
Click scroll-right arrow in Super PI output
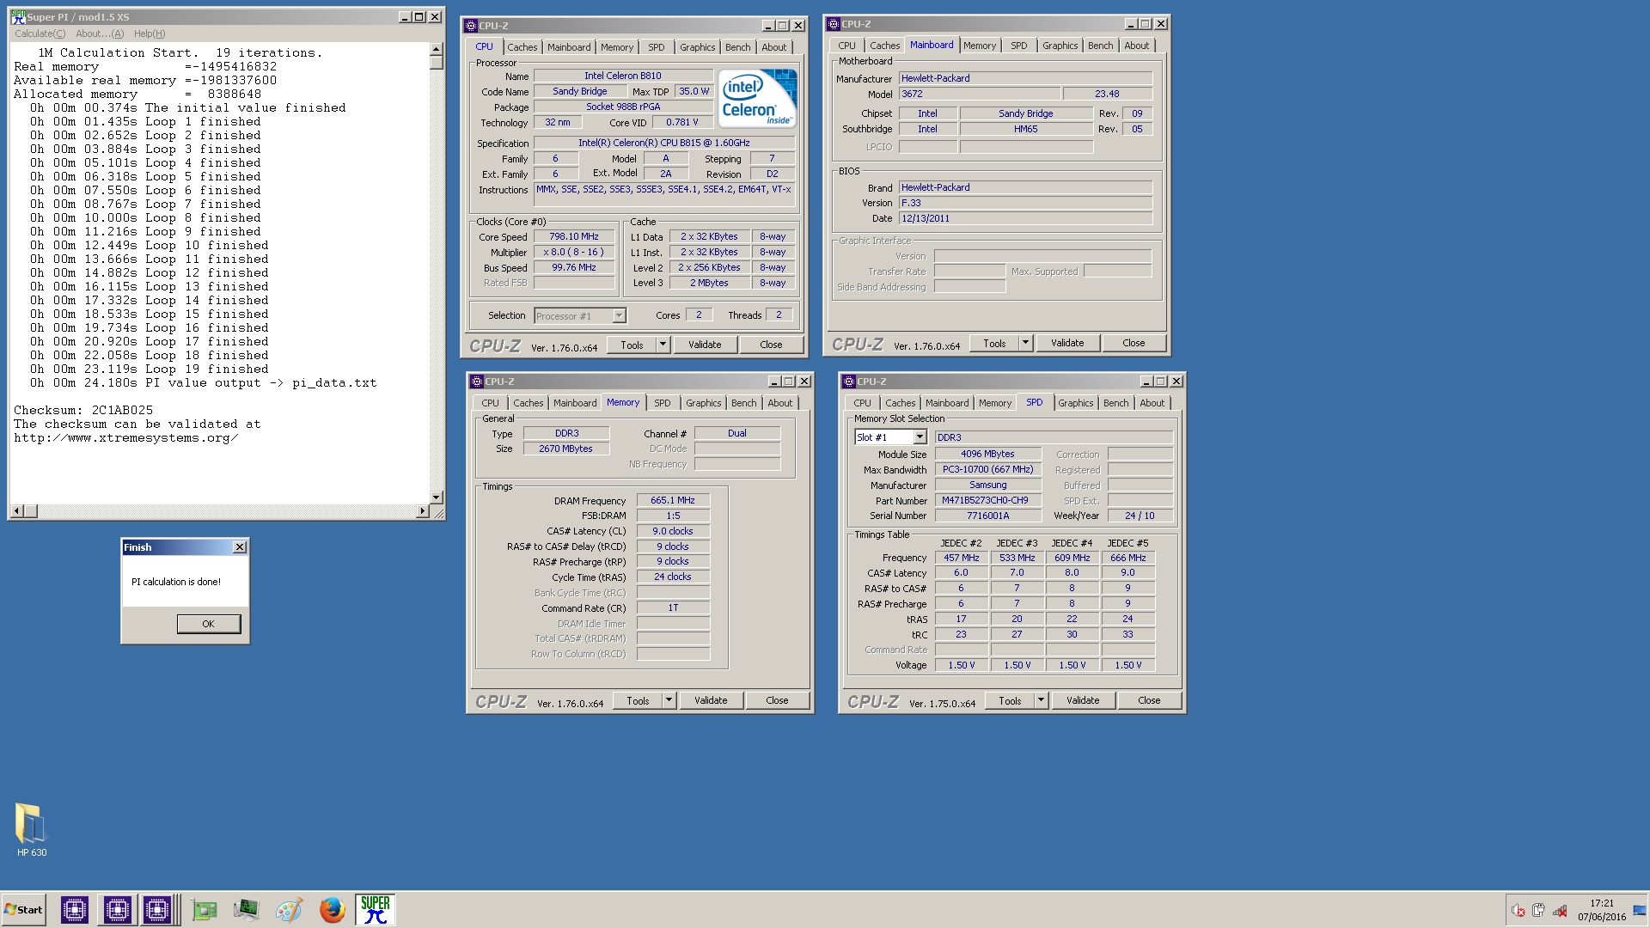point(421,511)
